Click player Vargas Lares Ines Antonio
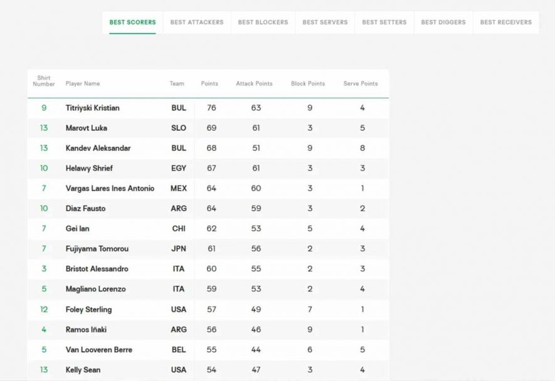Viewport: 555px width, 381px height. click(110, 189)
